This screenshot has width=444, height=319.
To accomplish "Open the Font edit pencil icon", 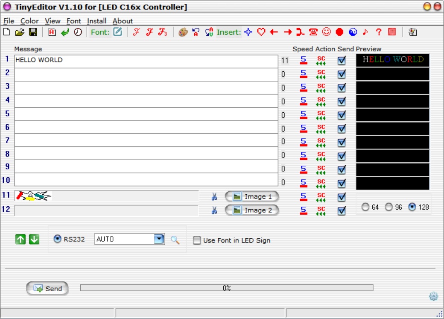I will point(117,32).
